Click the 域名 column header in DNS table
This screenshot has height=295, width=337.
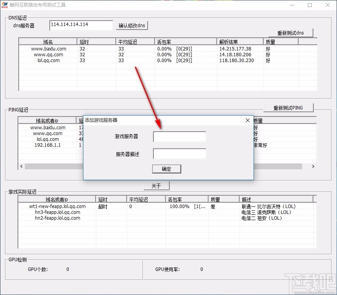click(47, 41)
